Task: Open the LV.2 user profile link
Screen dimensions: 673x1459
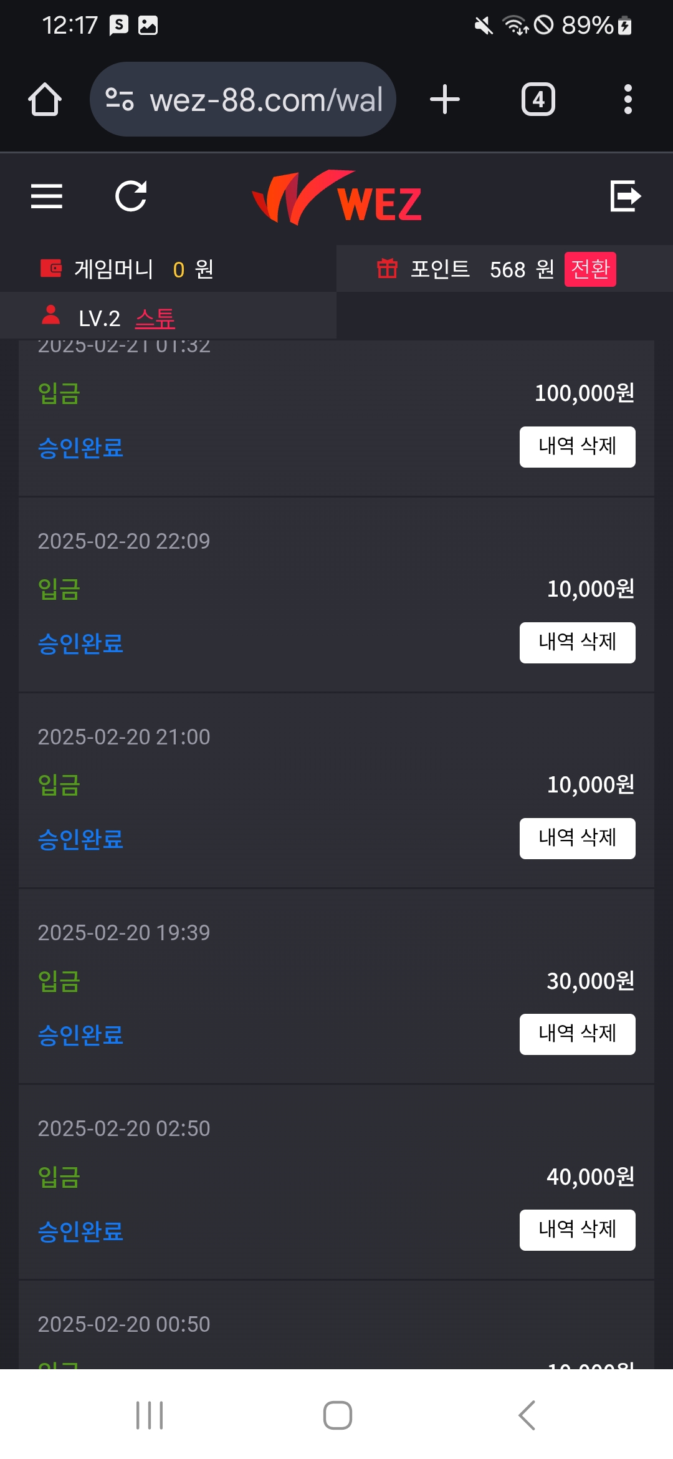Action: tap(155, 319)
